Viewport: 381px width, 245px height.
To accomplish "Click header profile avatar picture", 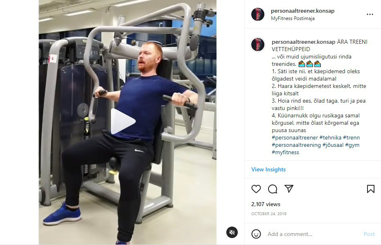I will [258, 14].
